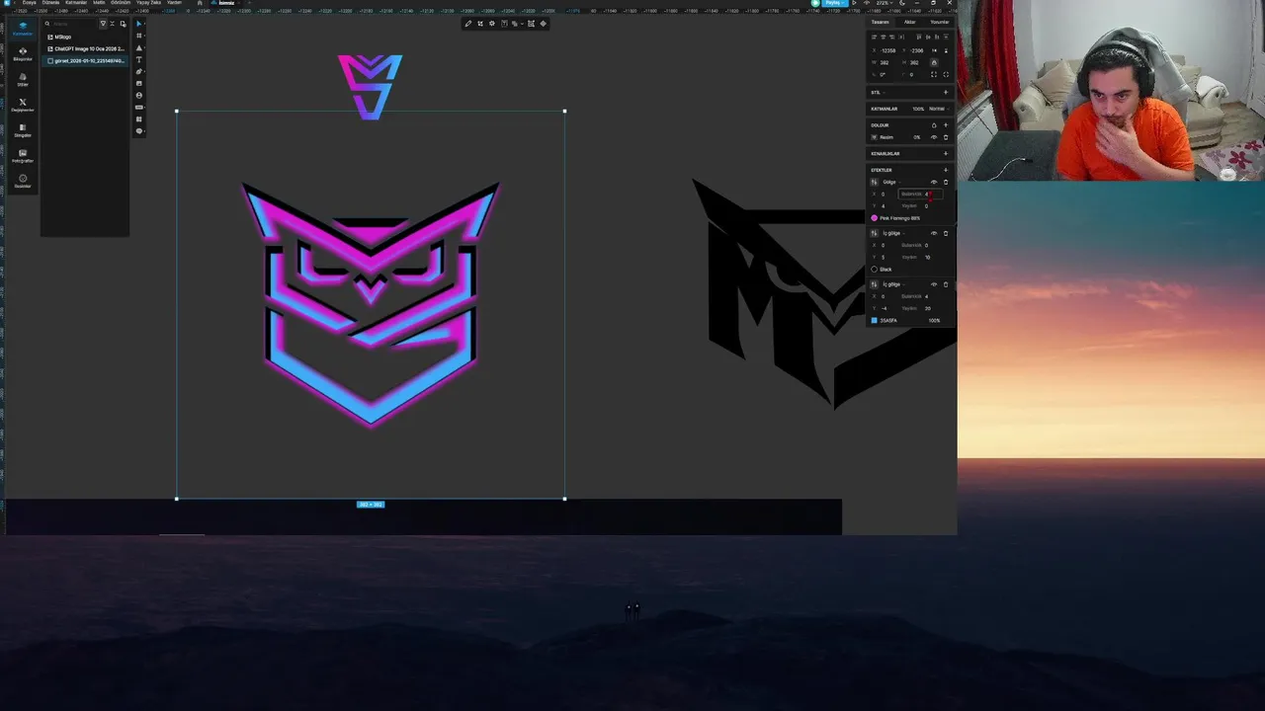The width and height of the screenshot is (1265, 711).
Task: Add a new fill with plus
Action: pos(946,125)
